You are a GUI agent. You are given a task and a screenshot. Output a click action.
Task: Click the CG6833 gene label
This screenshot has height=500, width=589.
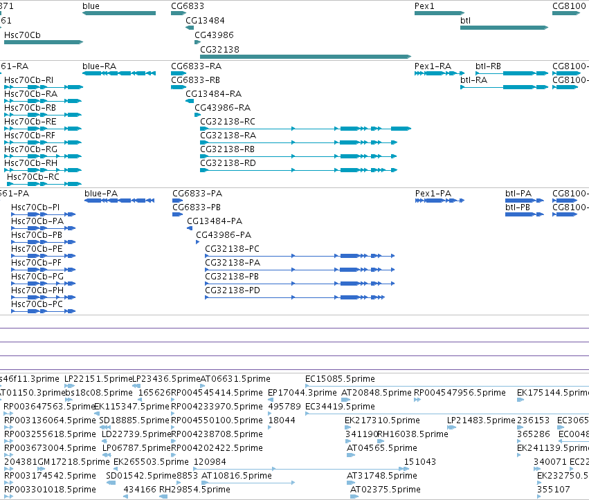tap(188, 6)
